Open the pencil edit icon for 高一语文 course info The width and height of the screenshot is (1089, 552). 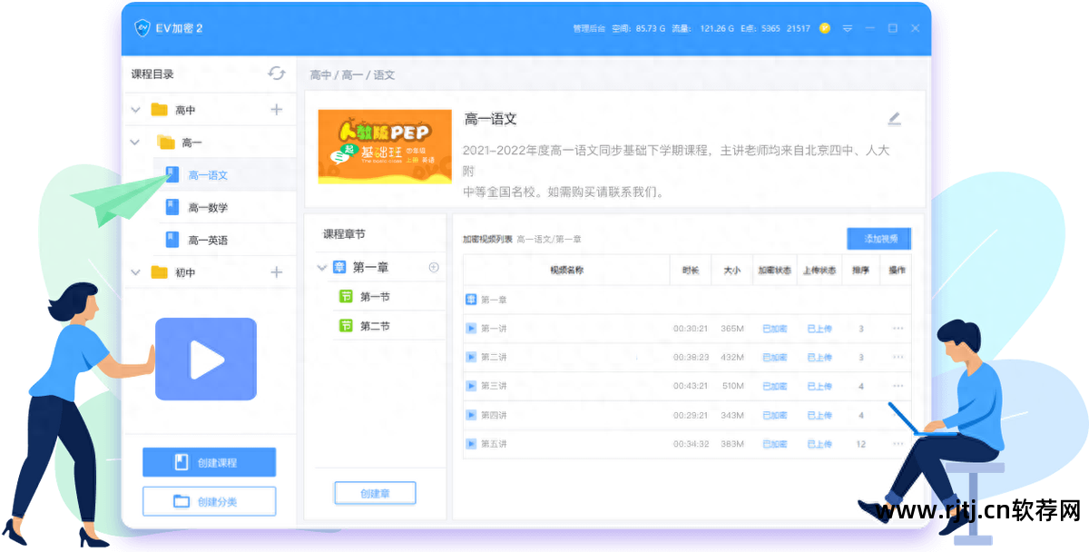click(894, 118)
